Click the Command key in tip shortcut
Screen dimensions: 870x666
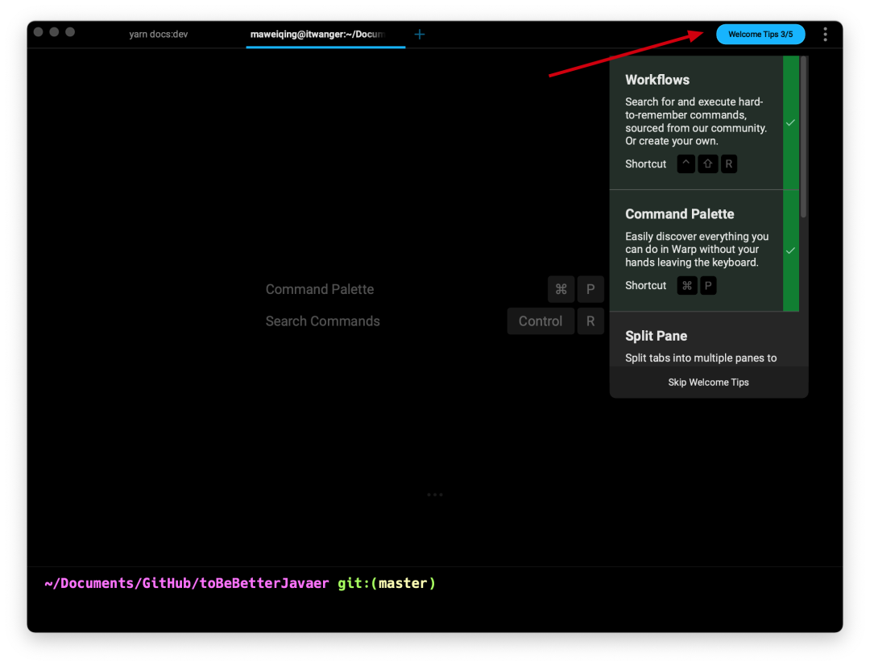click(687, 286)
